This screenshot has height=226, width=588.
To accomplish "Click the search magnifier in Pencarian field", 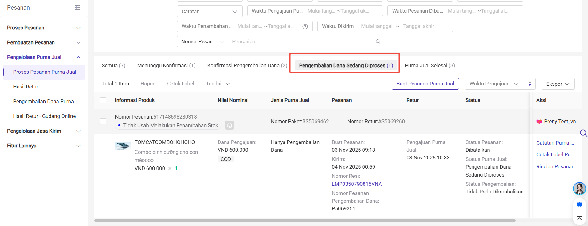I will click(377, 41).
